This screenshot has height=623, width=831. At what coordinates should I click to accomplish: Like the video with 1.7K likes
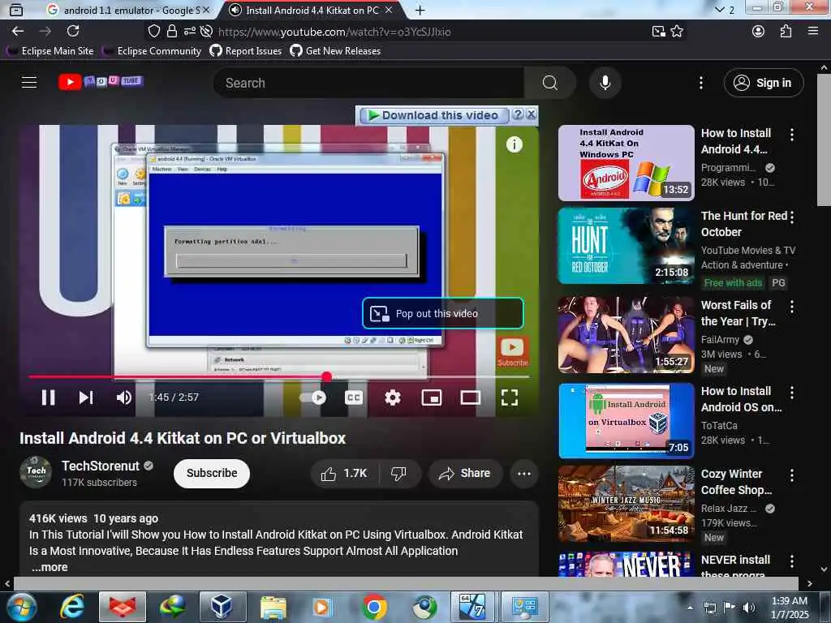point(344,473)
